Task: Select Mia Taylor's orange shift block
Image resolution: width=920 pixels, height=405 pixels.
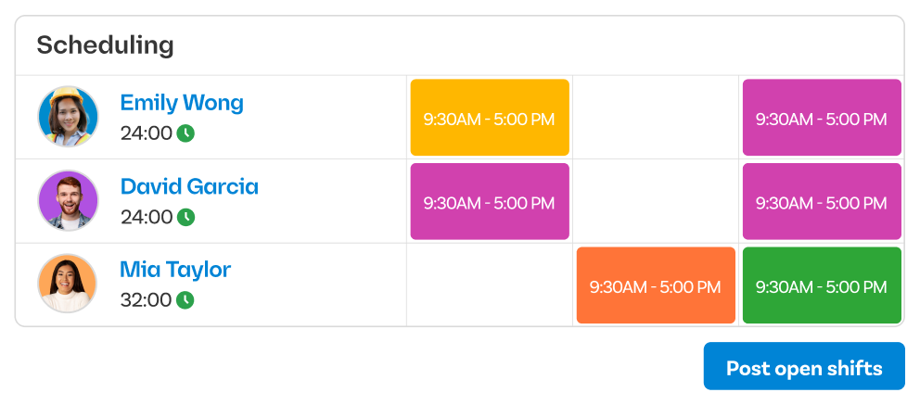Action: coord(656,285)
